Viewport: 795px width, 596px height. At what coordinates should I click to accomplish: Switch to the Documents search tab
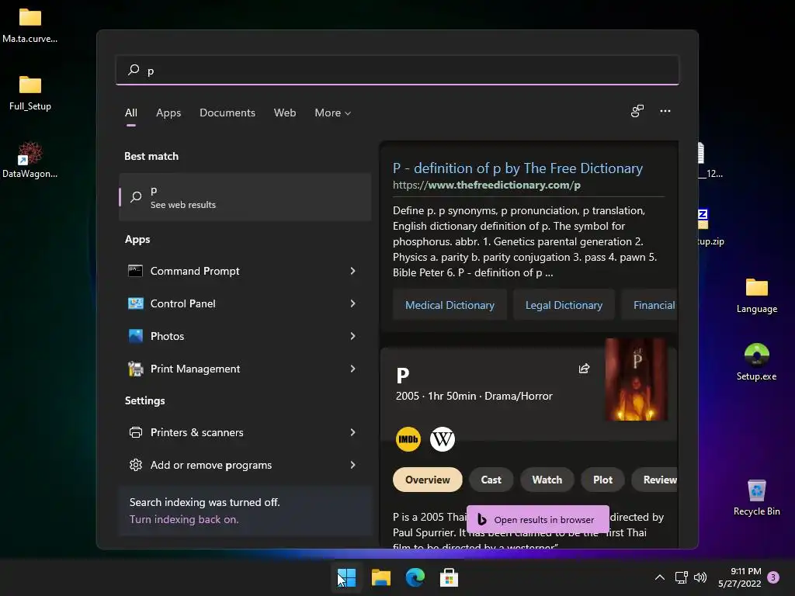tap(227, 113)
